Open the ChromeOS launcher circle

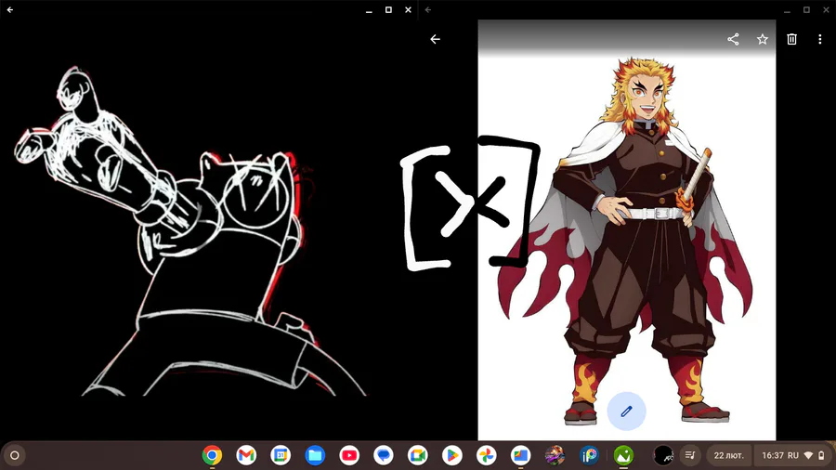[14, 455]
